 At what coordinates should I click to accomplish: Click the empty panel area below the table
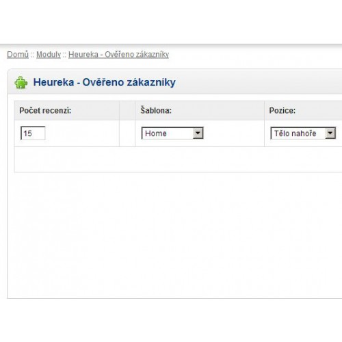click(x=174, y=235)
